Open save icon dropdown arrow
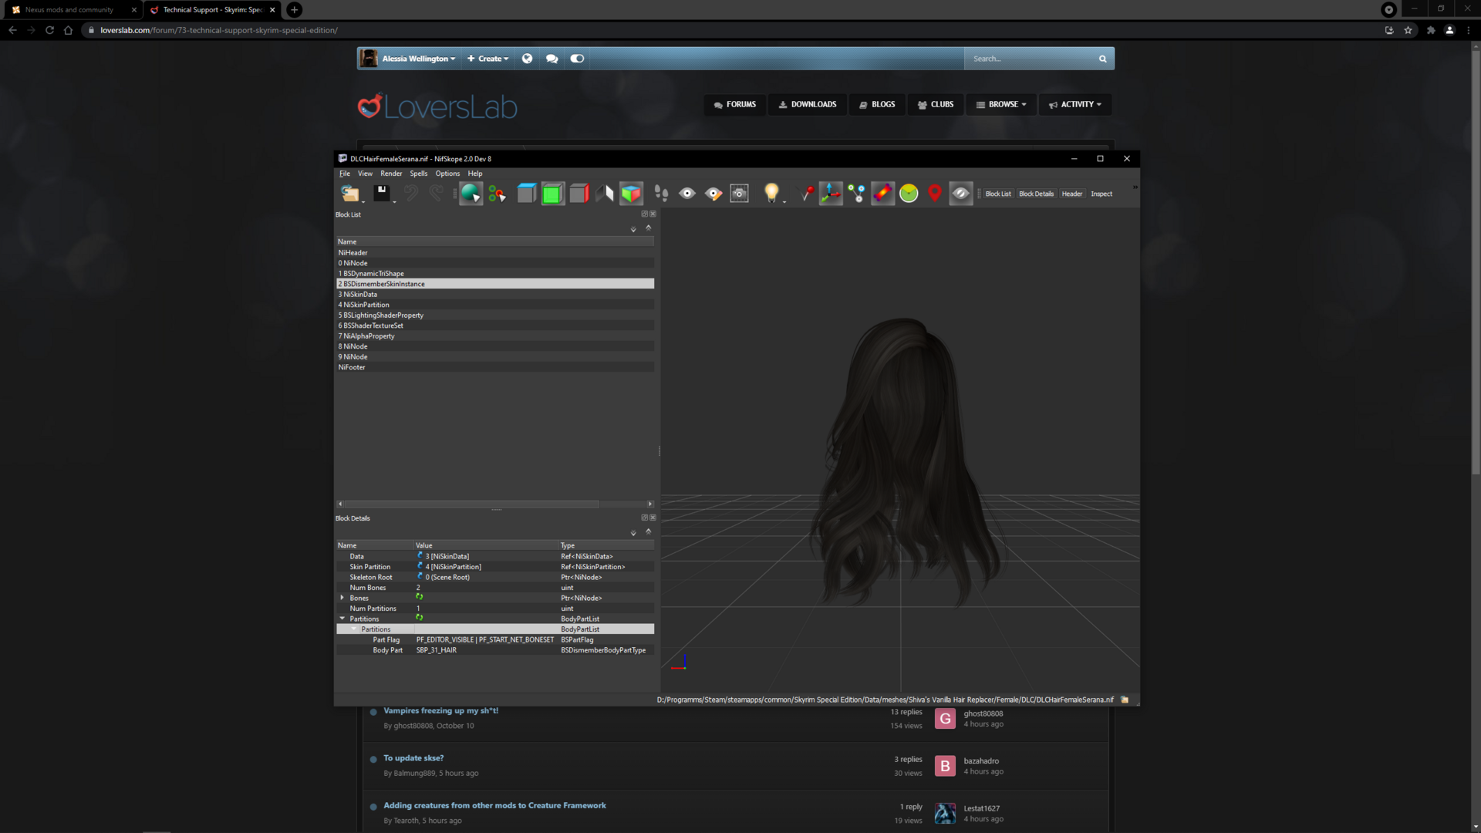1481x833 pixels. (x=394, y=202)
